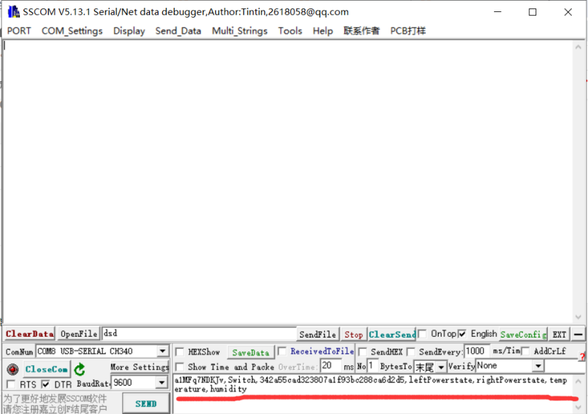588x414 pixels.
Task: Uncheck the DTR checkbox
Action: (46, 384)
